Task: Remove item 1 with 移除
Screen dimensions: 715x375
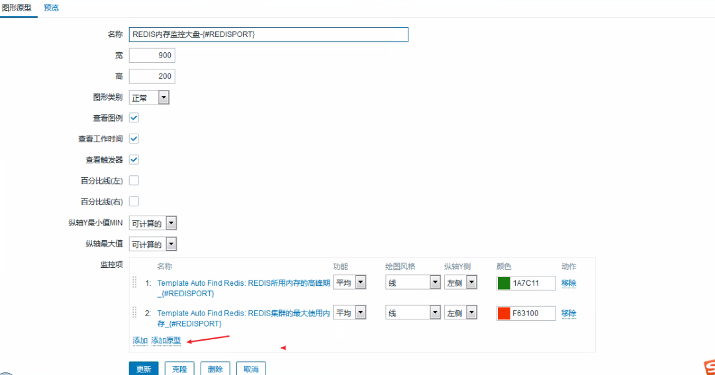Action: pyautogui.click(x=569, y=283)
